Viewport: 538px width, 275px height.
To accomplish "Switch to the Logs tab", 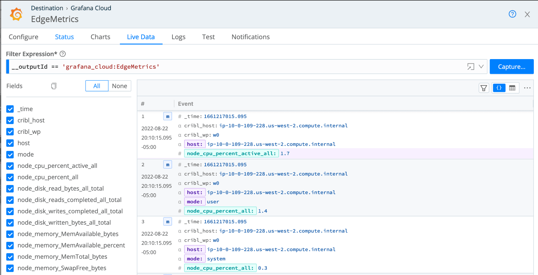I will 178,37.
